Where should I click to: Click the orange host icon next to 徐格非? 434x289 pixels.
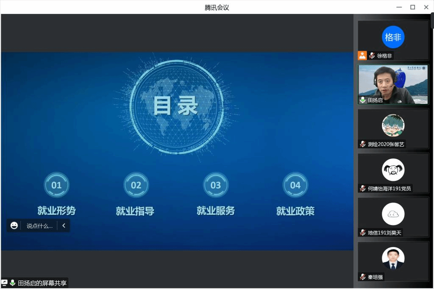(362, 56)
